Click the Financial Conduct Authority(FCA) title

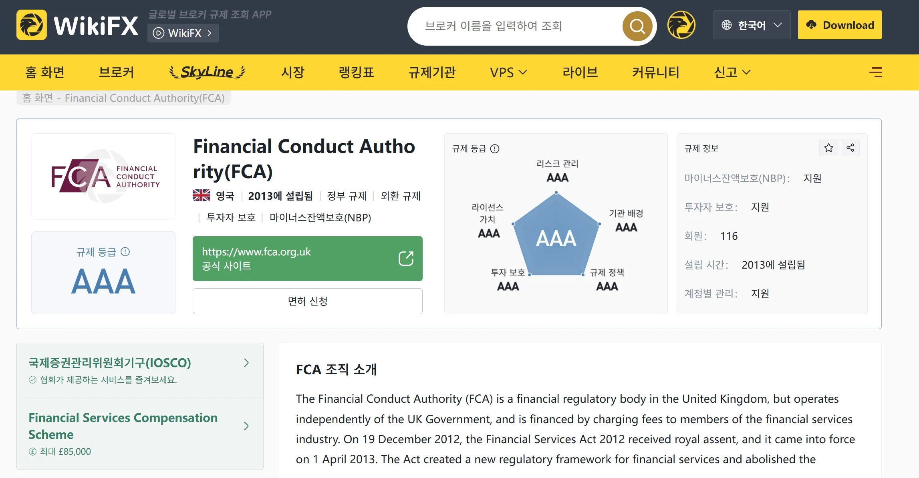point(304,159)
